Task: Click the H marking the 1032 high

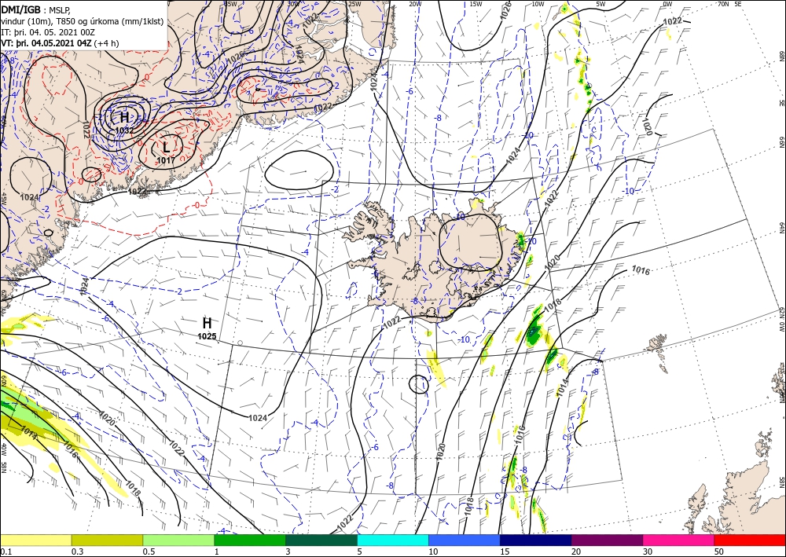Action: click(124, 117)
